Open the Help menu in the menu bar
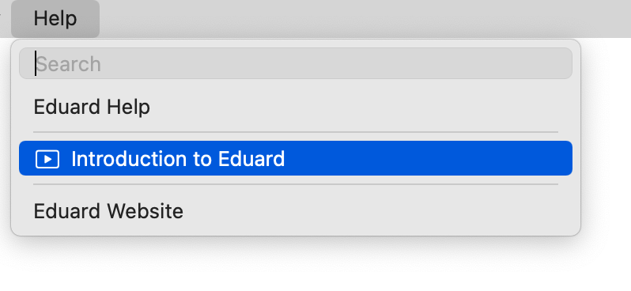Screen dimensions: 631x291 (x=55, y=18)
